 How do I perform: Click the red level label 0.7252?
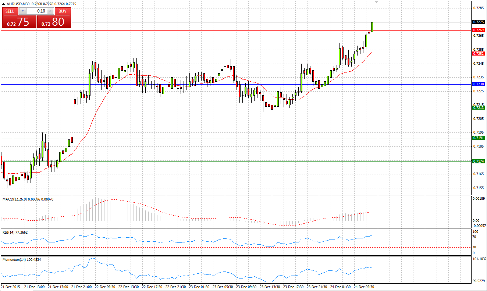pos(479,53)
